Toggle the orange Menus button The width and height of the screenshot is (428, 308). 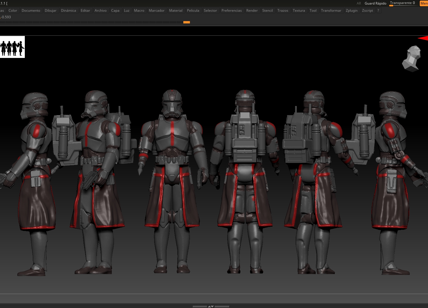[x=424, y=3]
